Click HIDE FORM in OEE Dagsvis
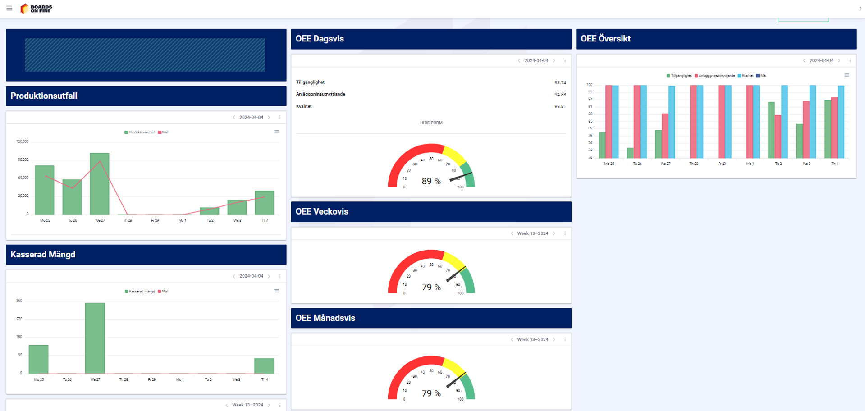 pyautogui.click(x=431, y=123)
